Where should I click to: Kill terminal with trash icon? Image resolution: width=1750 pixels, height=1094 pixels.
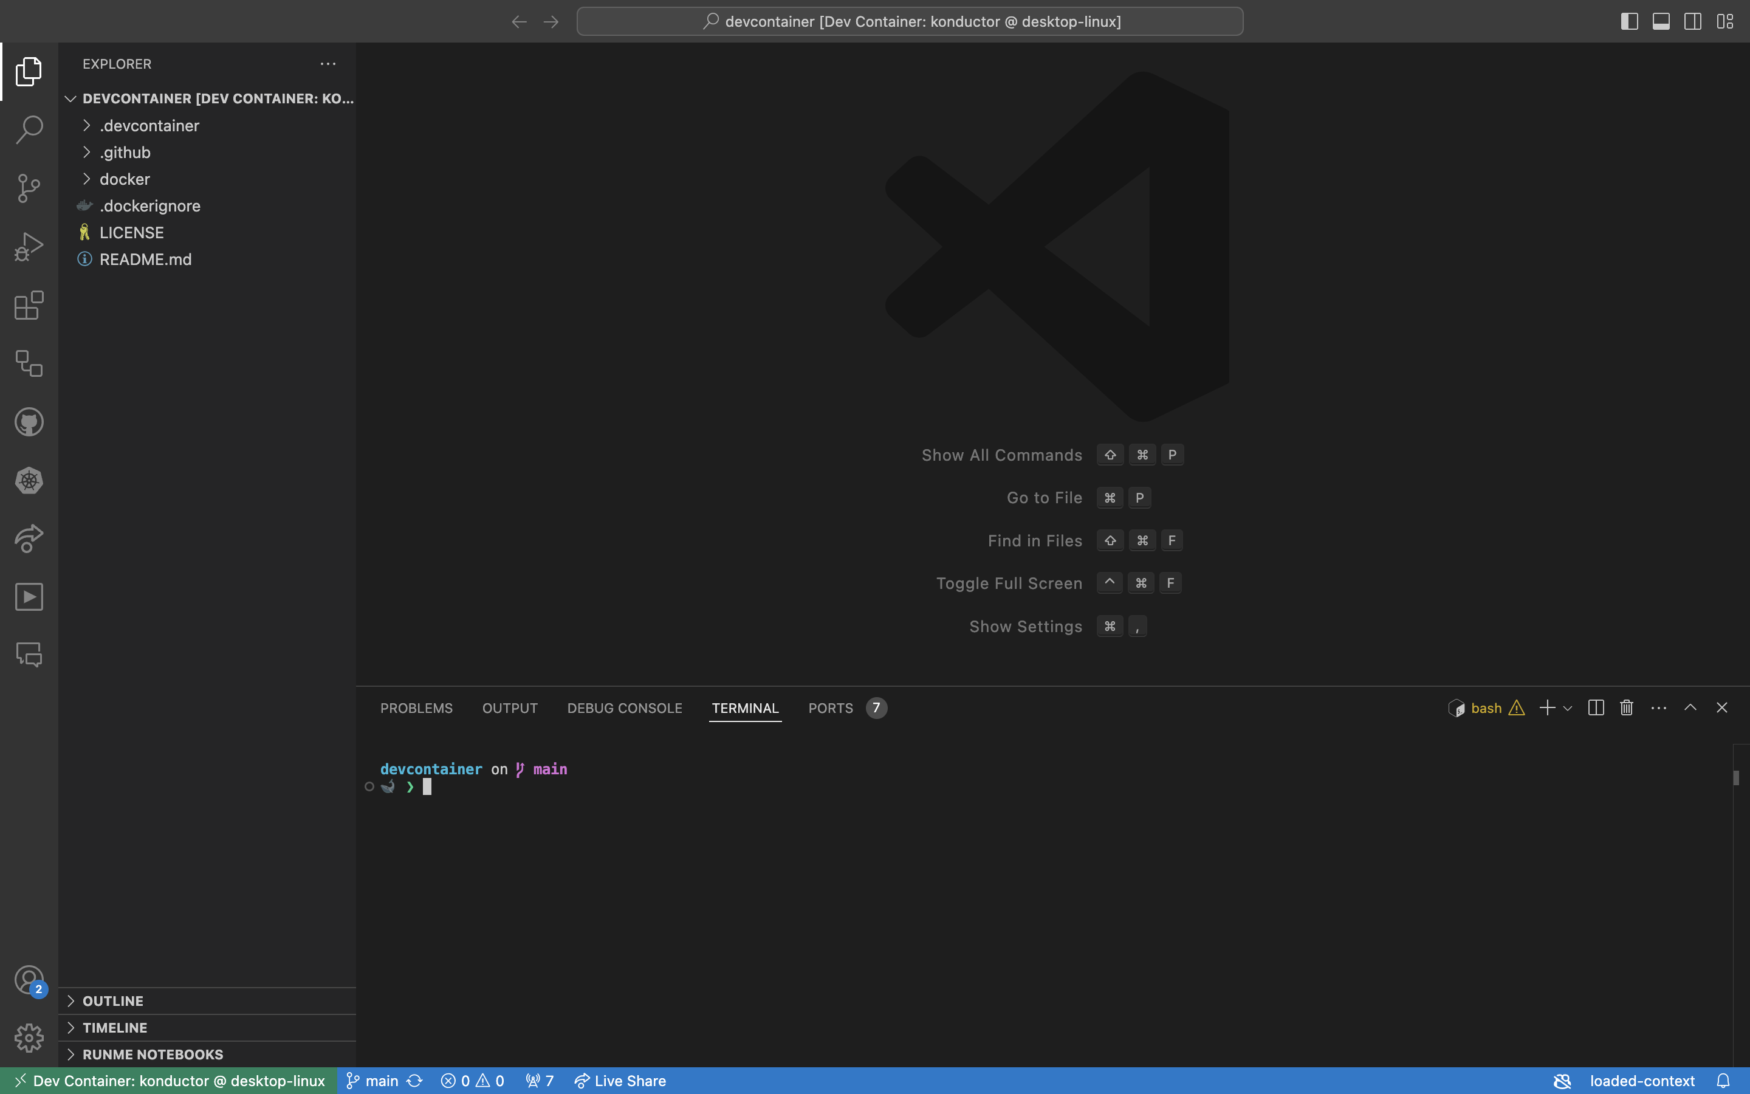pyautogui.click(x=1627, y=707)
